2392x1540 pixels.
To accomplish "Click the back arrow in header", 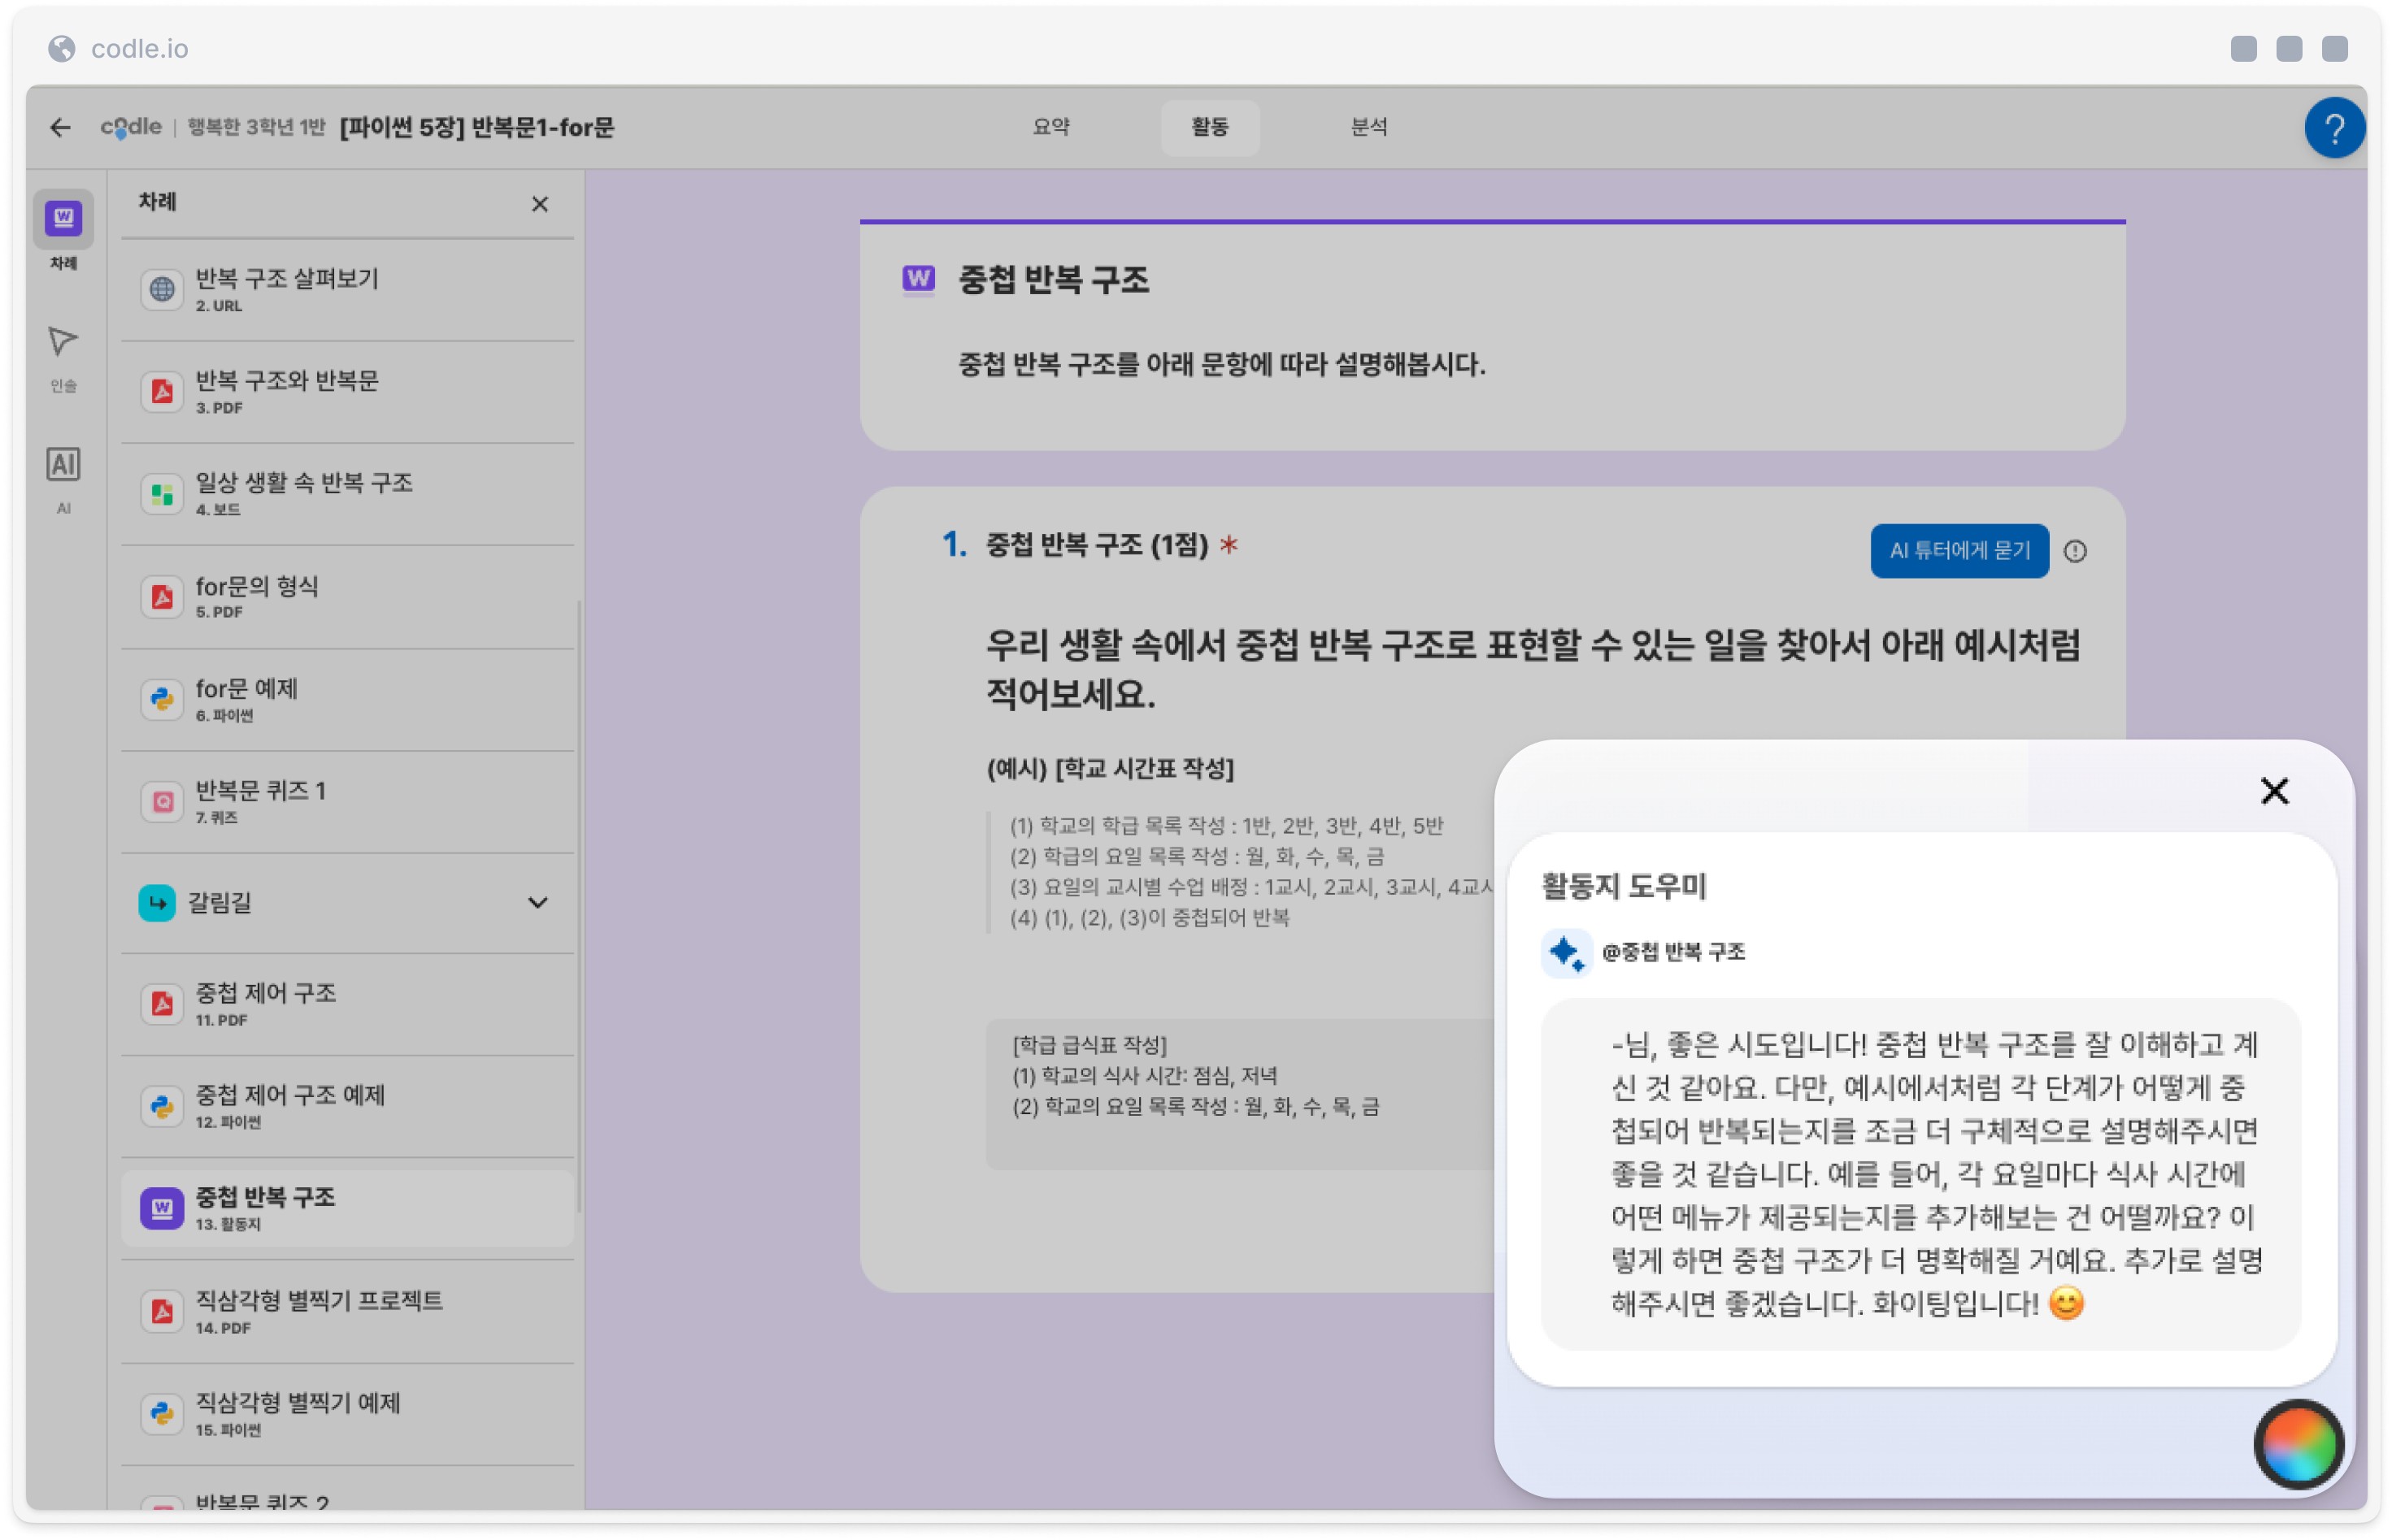I will click(60, 127).
